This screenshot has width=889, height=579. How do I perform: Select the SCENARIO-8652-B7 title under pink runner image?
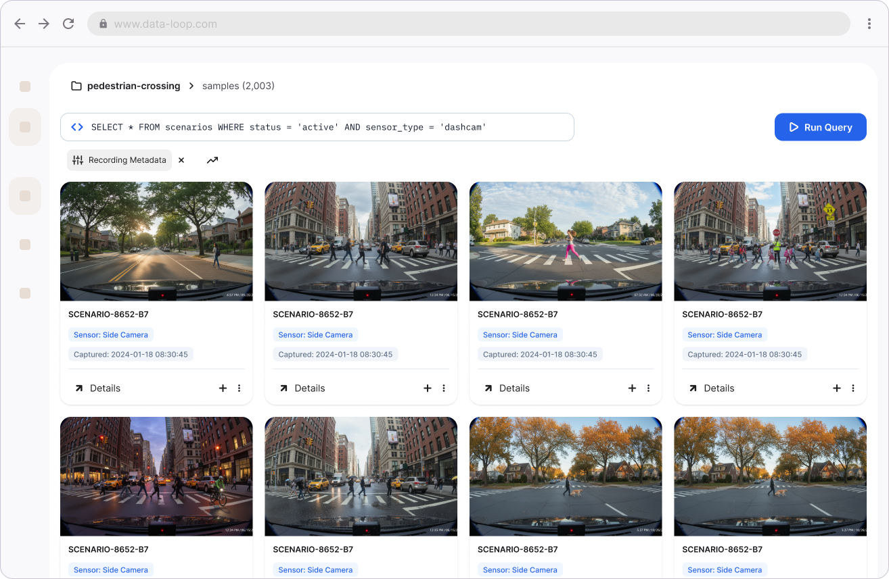click(x=518, y=314)
